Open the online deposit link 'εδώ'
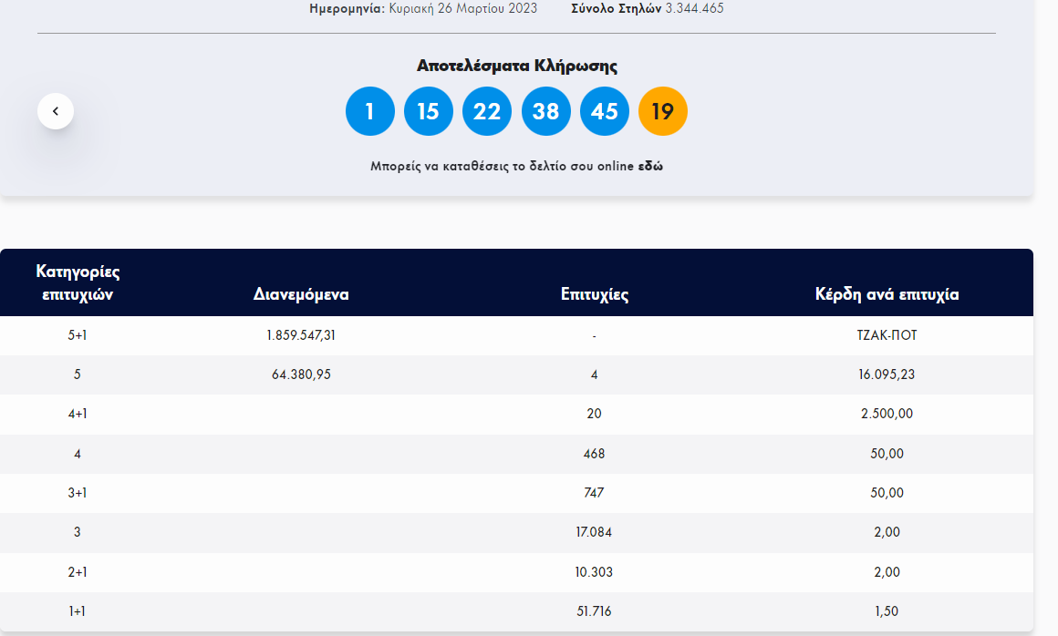The image size is (1058, 636). pyautogui.click(x=650, y=167)
